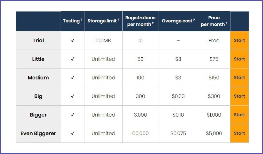This screenshot has width=263, height=154.
Task: Click the checkmark in the Trial row
Action: [73, 40]
